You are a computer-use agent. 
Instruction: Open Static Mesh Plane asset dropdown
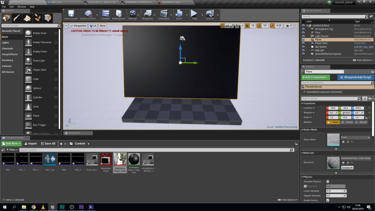356,137
